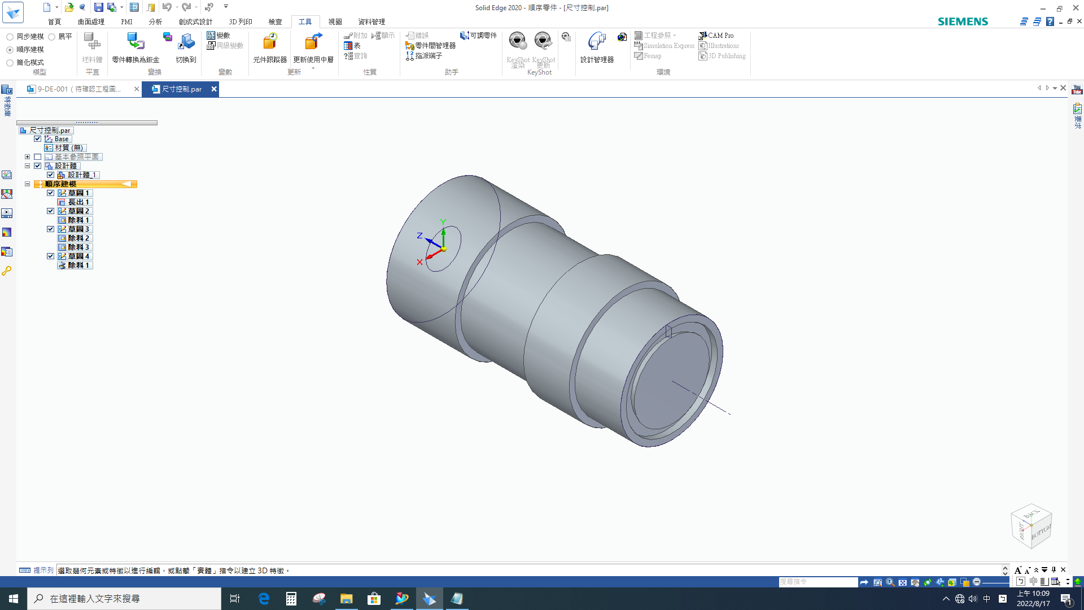Collapse the 順序建模 tree node
The height and width of the screenshot is (610, 1084).
[27, 184]
